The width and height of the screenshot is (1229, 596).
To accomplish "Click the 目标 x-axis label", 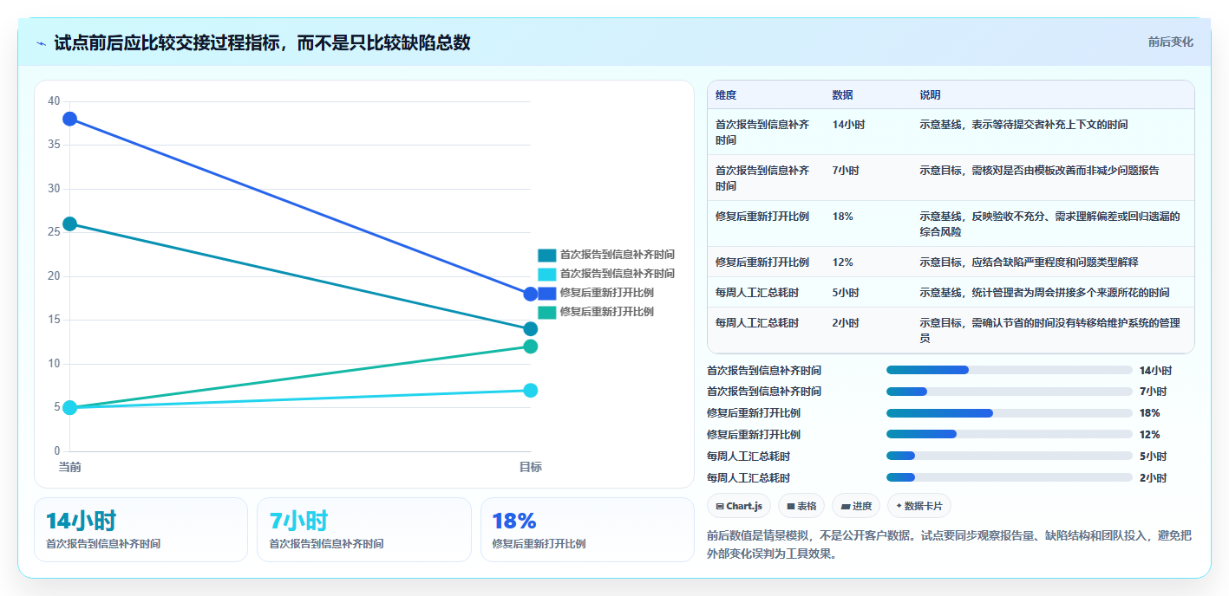I will tap(531, 467).
